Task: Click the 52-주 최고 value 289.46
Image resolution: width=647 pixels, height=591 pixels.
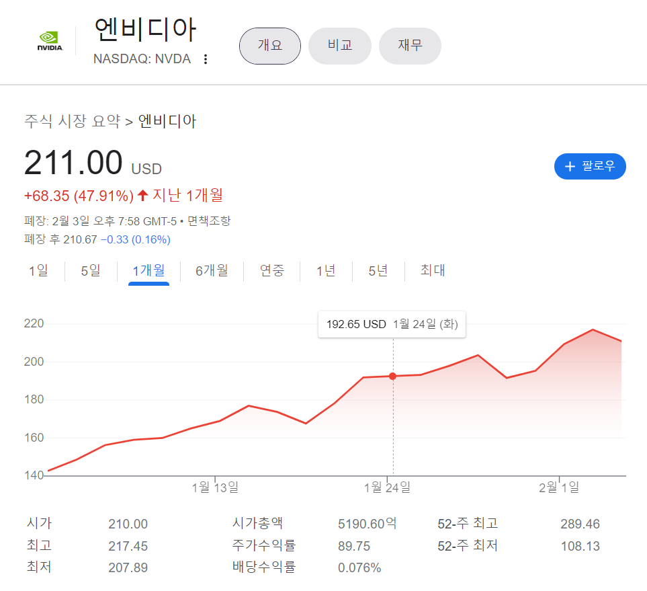Action: pos(580,524)
